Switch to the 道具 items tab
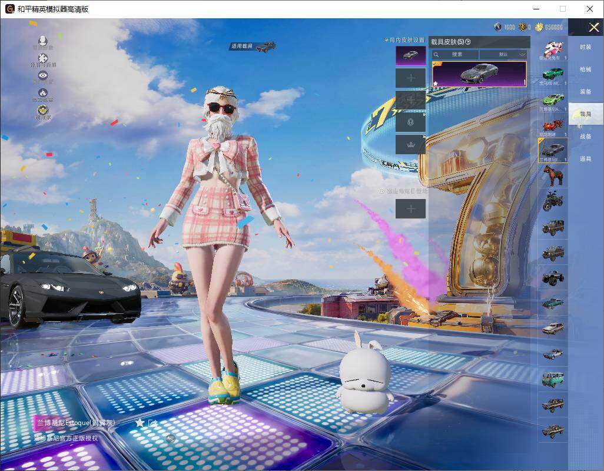604x471 pixels. pos(586,159)
